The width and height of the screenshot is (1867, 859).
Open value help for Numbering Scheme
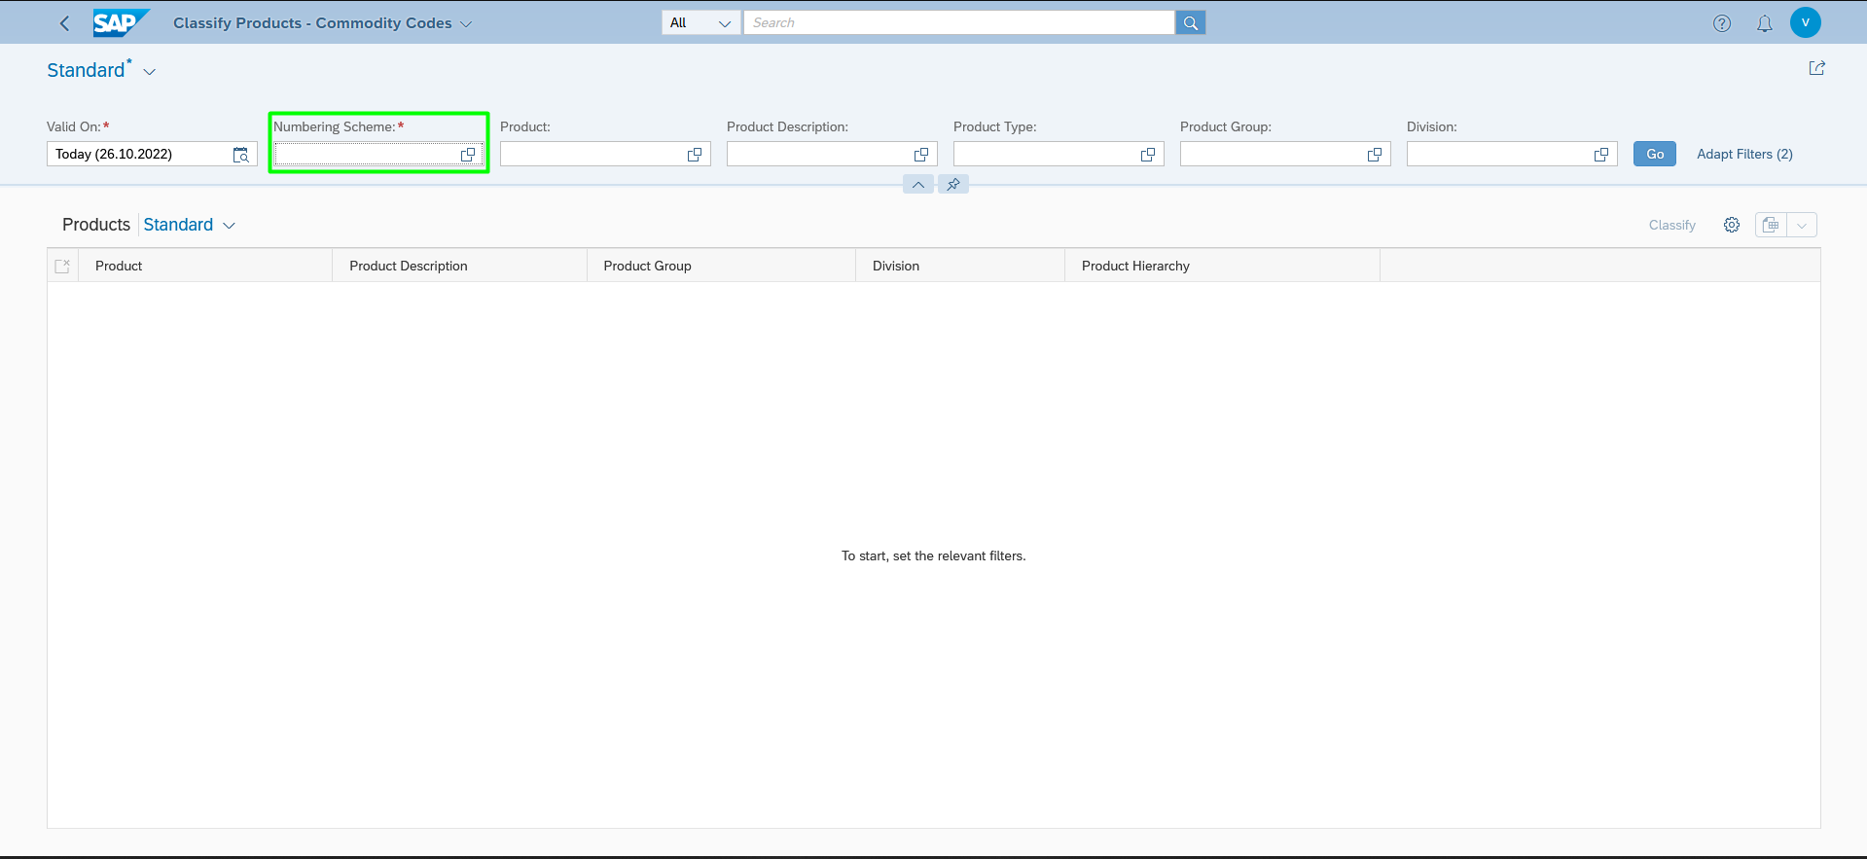click(x=468, y=154)
